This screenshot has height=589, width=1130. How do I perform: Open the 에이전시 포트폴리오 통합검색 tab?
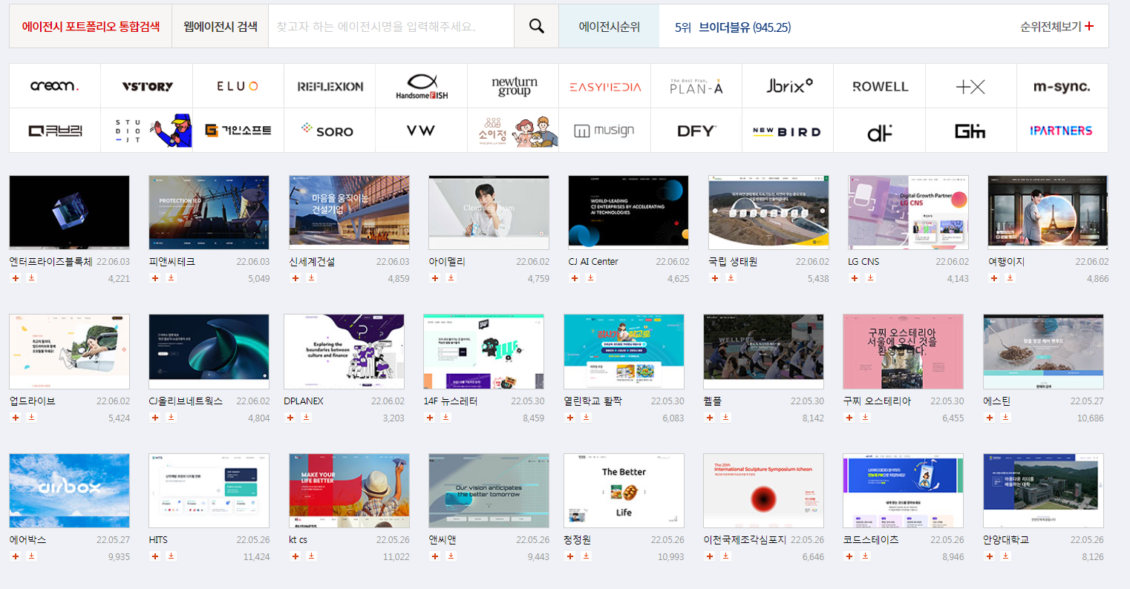click(x=91, y=27)
